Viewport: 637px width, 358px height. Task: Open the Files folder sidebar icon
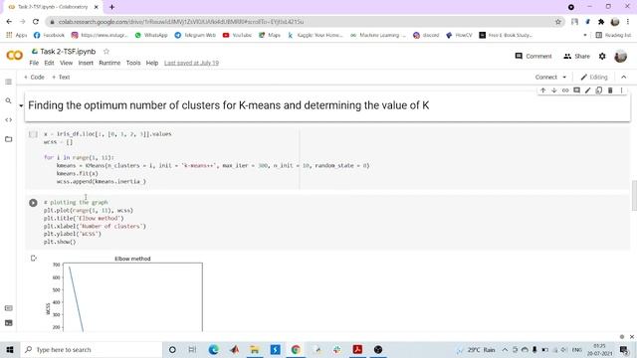tap(9, 139)
